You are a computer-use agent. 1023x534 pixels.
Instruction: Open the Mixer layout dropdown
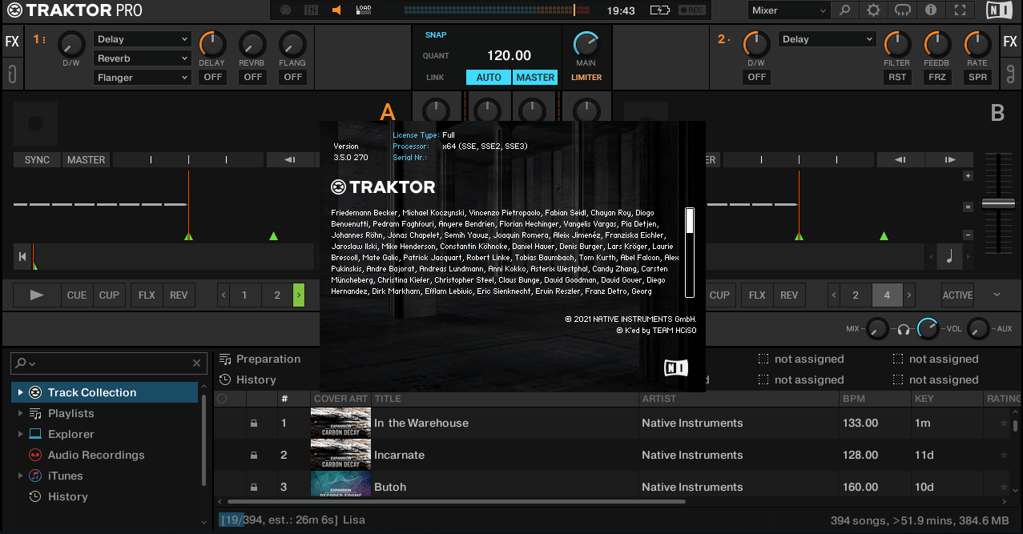point(788,10)
